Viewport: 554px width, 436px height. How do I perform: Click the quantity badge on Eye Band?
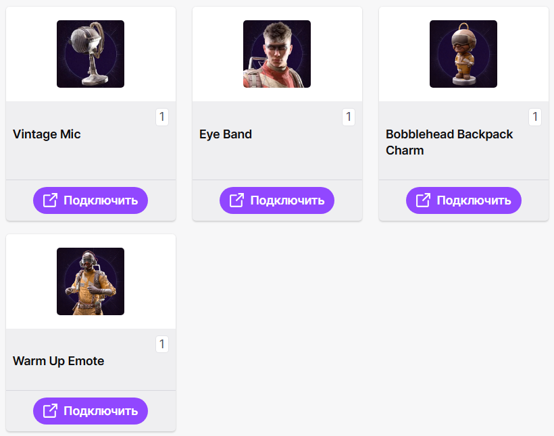[x=348, y=117]
